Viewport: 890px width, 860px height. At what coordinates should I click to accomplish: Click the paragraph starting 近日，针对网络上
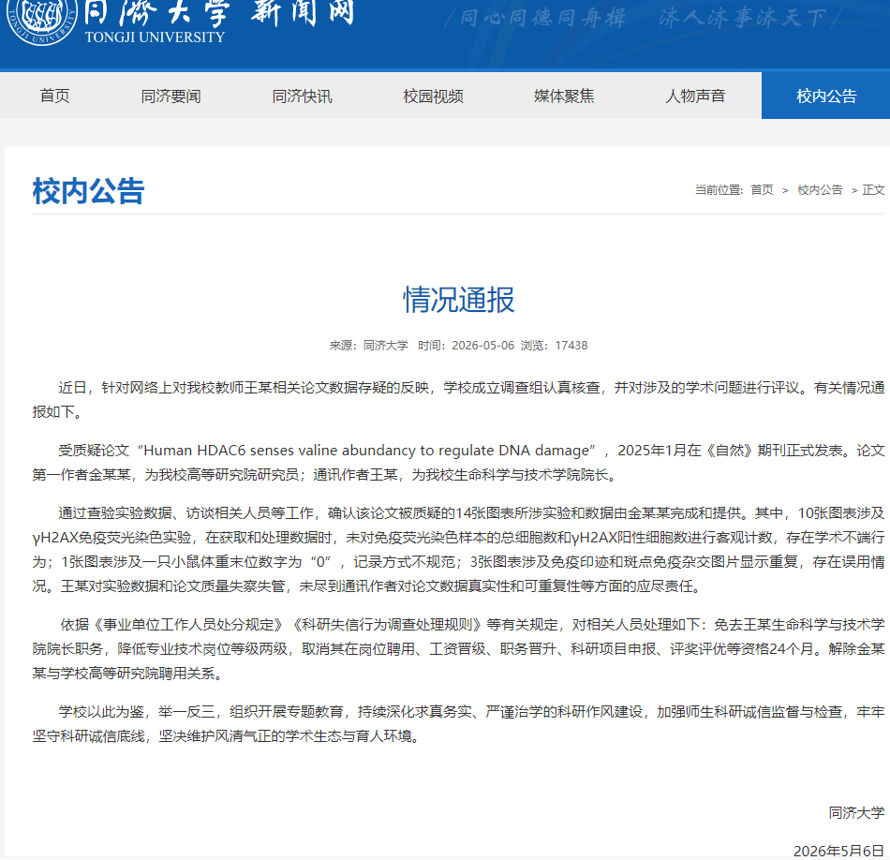click(459, 400)
